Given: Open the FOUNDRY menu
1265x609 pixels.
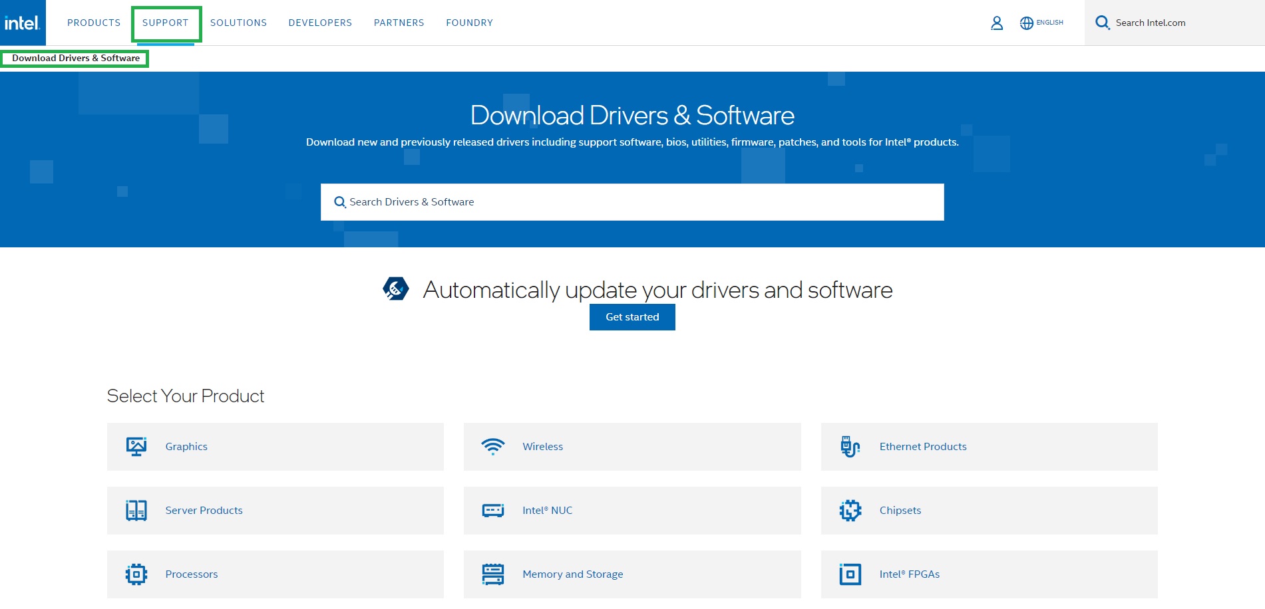Looking at the screenshot, I should [x=469, y=22].
